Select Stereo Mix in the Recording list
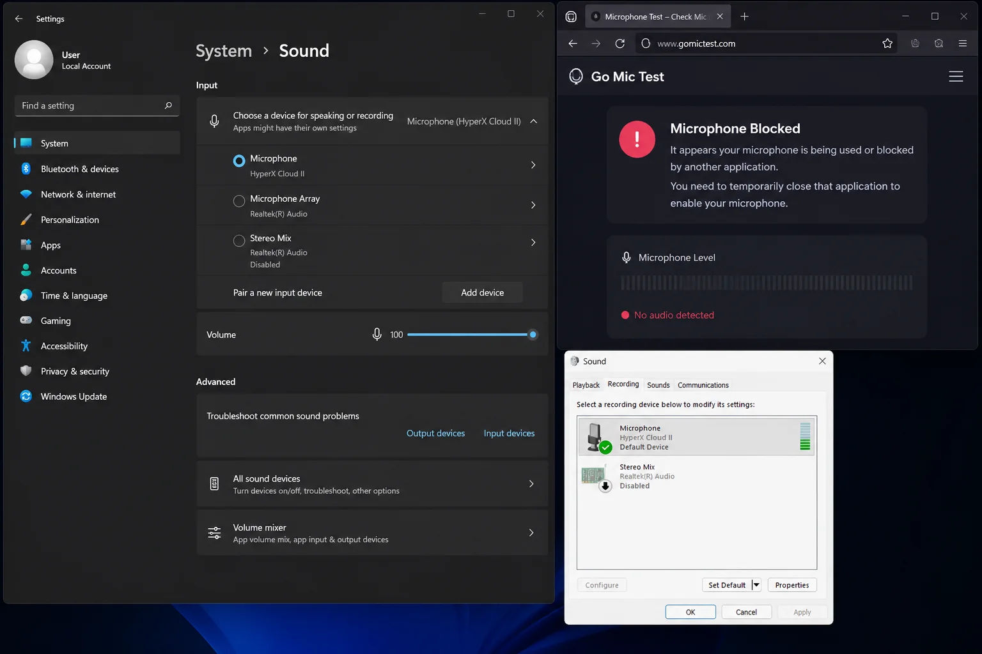The height and width of the screenshot is (654, 982). 697,476
